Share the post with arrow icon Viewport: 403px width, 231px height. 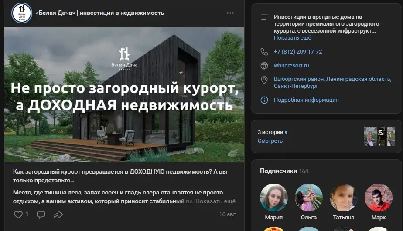[x=58, y=214]
